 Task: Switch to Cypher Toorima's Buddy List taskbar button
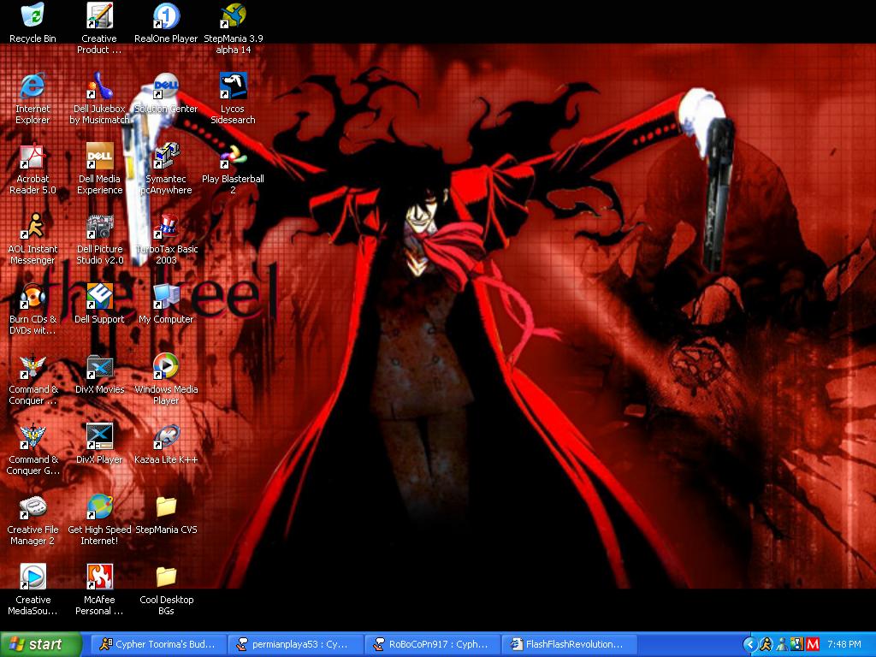[158, 644]
